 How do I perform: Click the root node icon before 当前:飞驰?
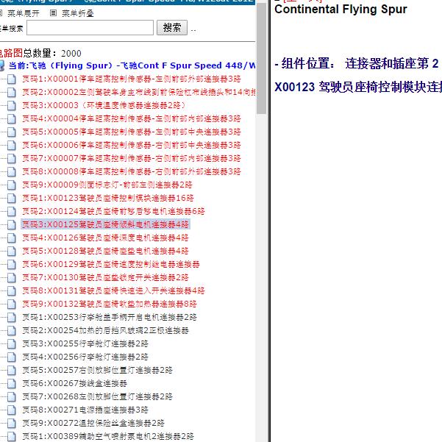(x=1, y=65)
